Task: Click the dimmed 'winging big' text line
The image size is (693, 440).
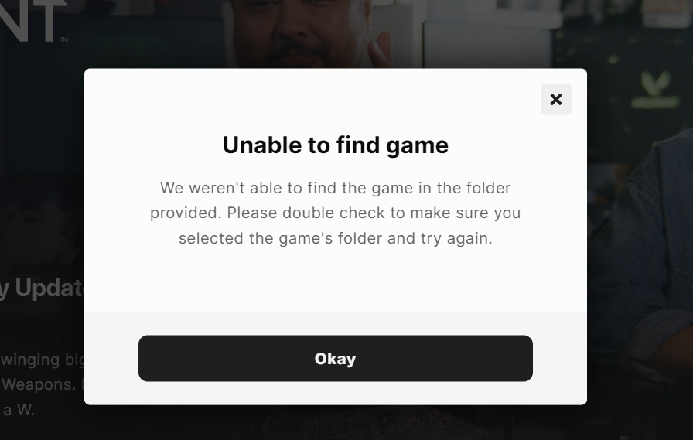Action: pos(42,360)
